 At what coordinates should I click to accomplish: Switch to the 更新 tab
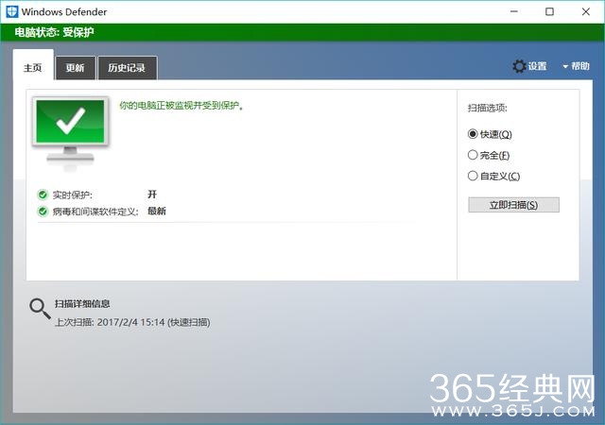click(75, 68)
